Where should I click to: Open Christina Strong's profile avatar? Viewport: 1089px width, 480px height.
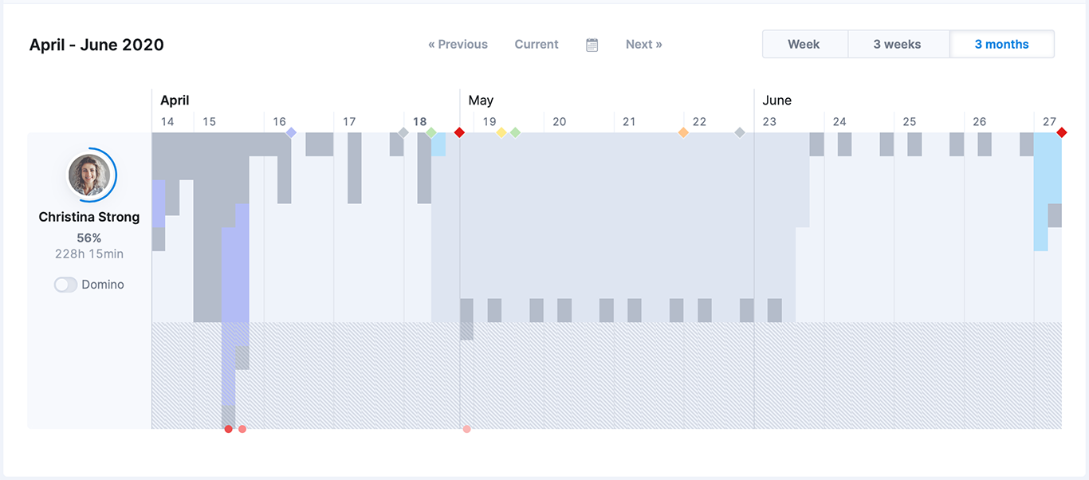point(89,175)
